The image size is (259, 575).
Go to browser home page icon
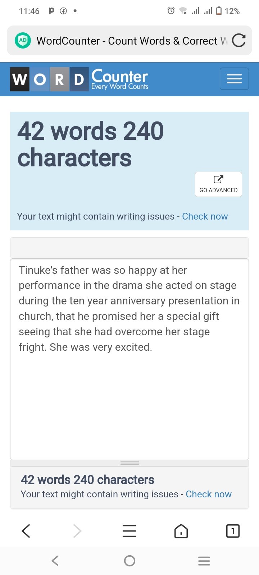(181, 531)
